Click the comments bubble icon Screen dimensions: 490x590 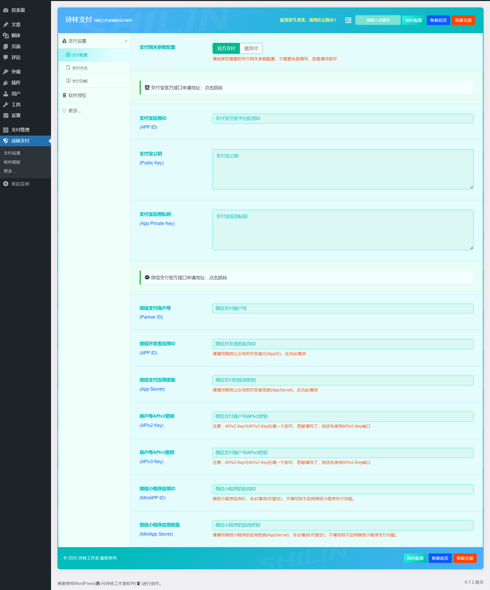[x=6, y=57]
